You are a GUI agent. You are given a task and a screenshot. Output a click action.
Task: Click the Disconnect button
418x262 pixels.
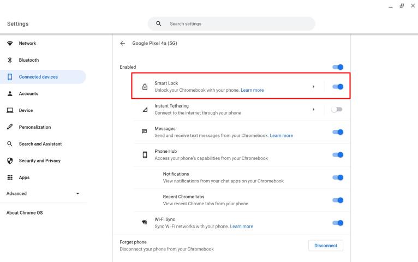coord(326,246)
